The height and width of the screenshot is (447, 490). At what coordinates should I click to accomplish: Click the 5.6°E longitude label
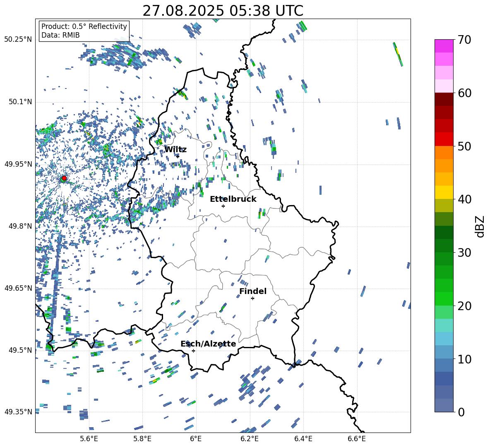(89, 439)
